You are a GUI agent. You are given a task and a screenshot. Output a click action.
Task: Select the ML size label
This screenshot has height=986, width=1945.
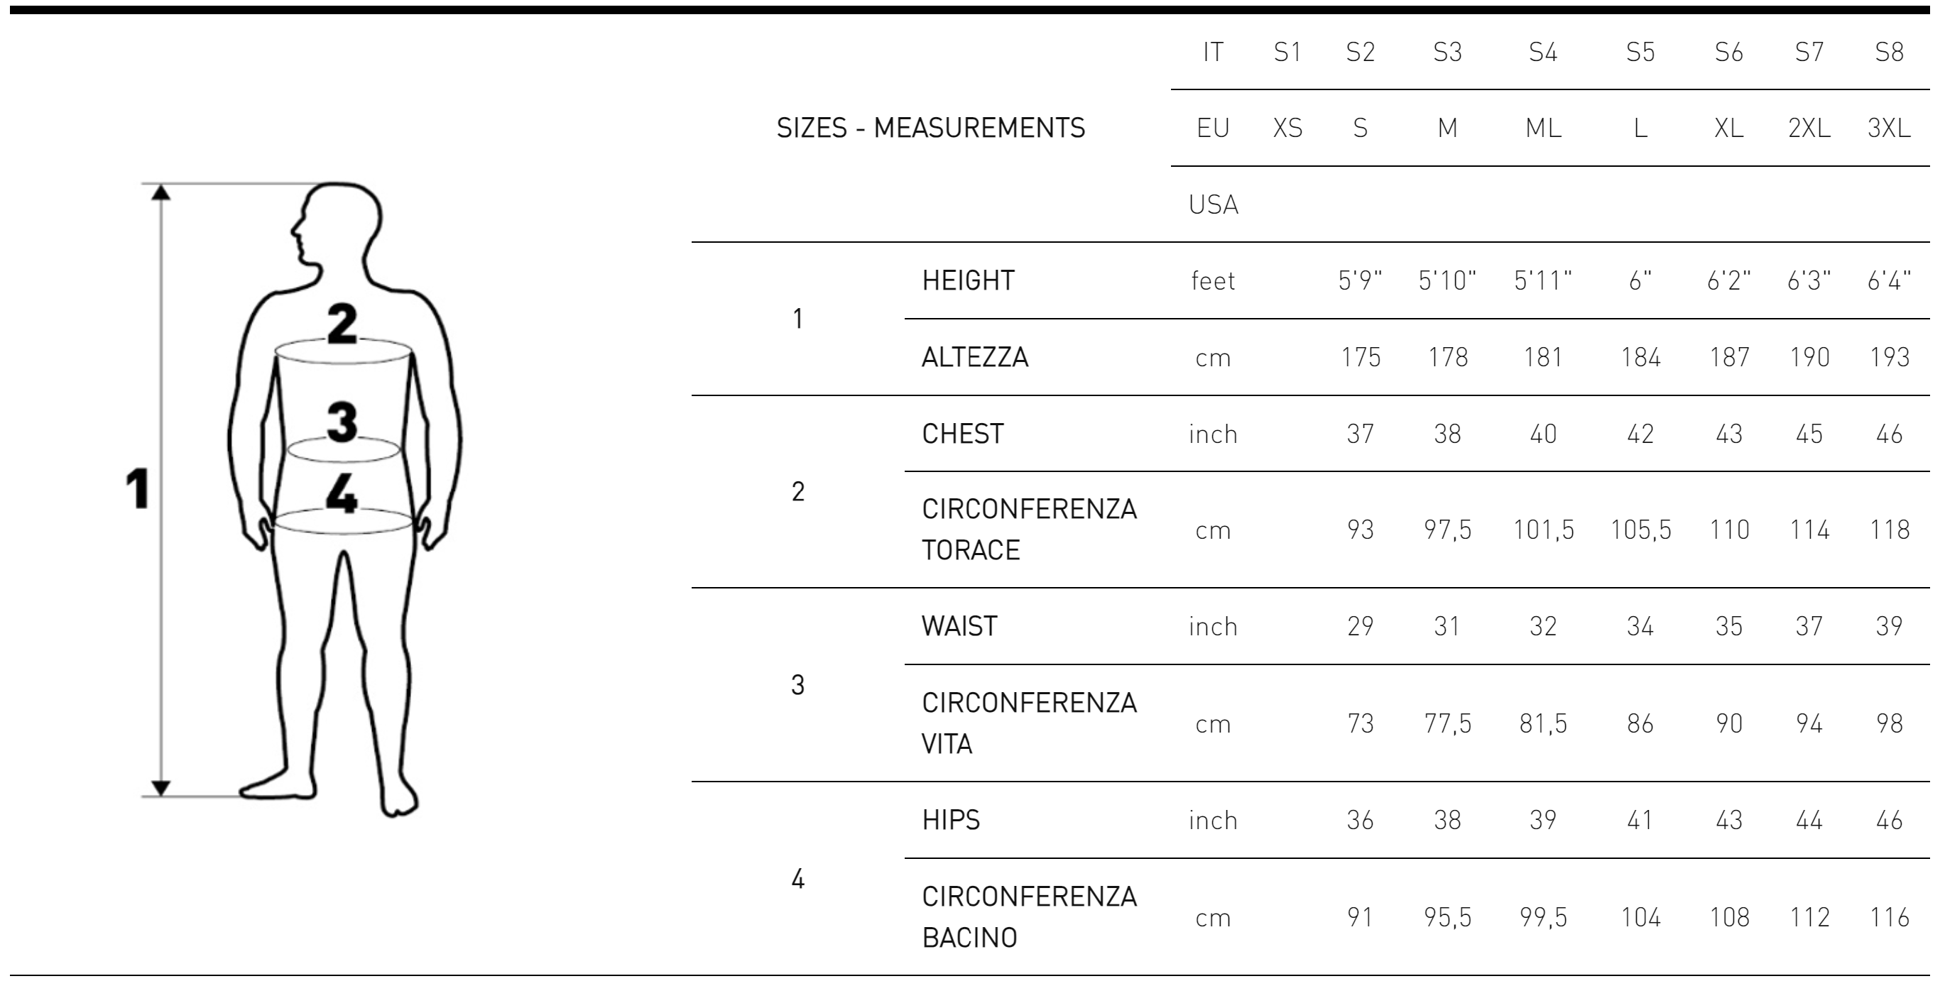(1542, 128)
